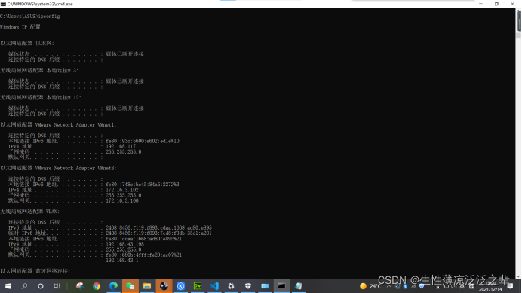Open weather widget showing 24°C
The height and width of the screenshot is (293, 522).
pyautogui.click(x=370, y=286)
